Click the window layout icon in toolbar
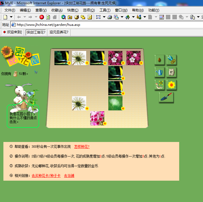The width and height of the screenshot is (203, 202). (x=162, y=17)
